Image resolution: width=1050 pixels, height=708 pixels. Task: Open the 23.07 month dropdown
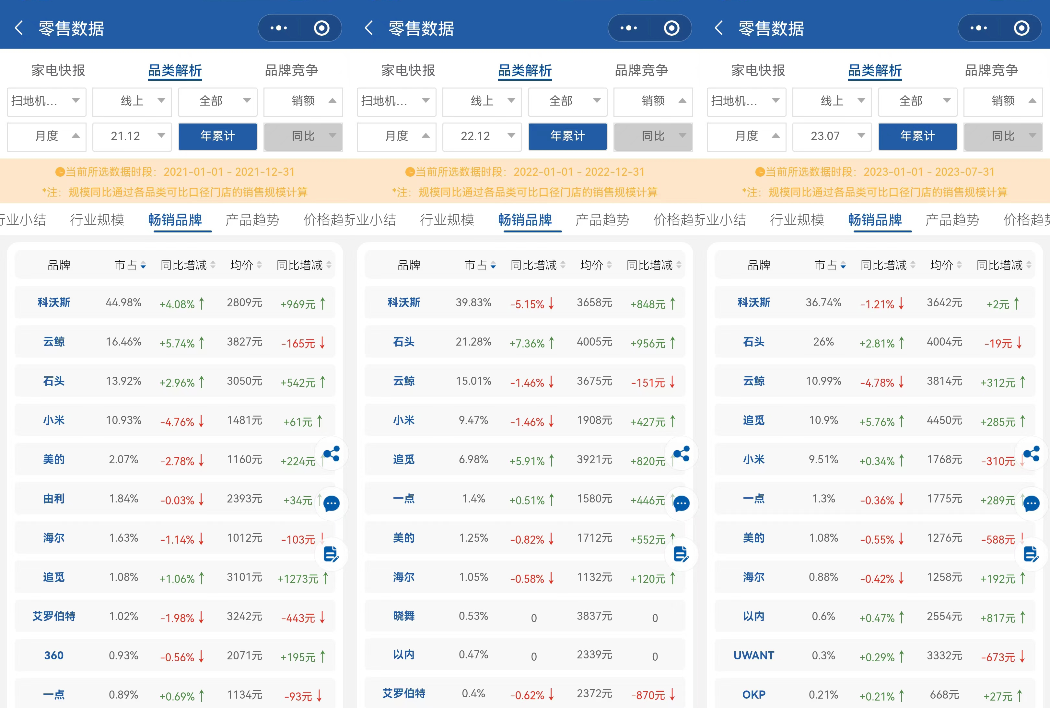[x=832, y=136]
